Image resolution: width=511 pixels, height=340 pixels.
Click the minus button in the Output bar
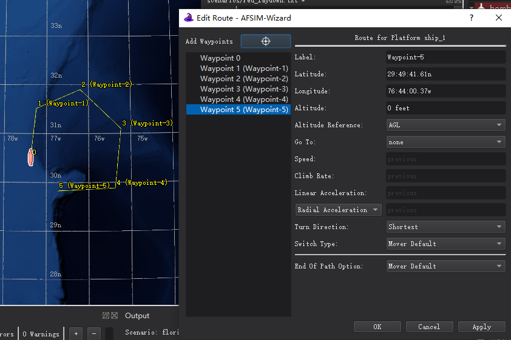click(x=94, y=333)
